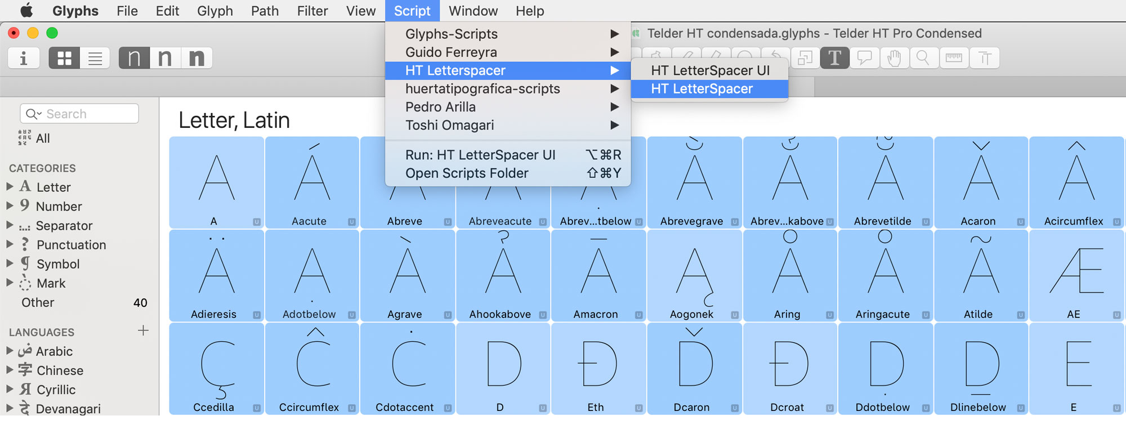The image size is (1126, 438).
Task: Select the AE glyph cell
Action: 1076,275
